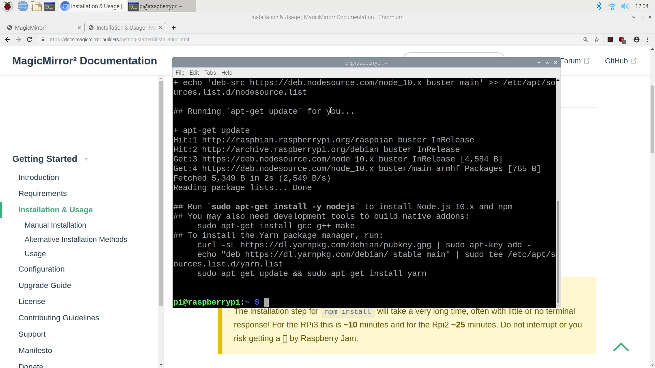The width and height of the screenshot is (655, 368).
Task: Click the terminal application icon in taskbar
Action: [x=49, y=6]
